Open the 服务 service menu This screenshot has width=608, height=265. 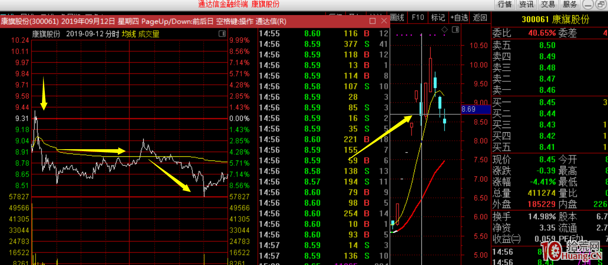(x=570, y=5)
